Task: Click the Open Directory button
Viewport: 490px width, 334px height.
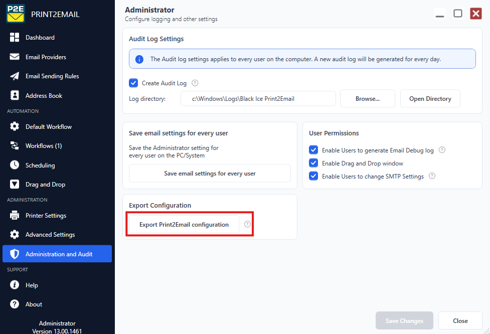Action: pyautogui.click(x=430, y=99)
